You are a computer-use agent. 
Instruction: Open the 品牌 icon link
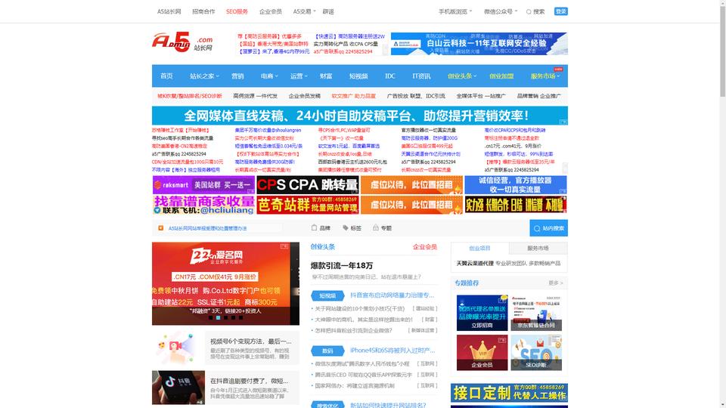321,228
